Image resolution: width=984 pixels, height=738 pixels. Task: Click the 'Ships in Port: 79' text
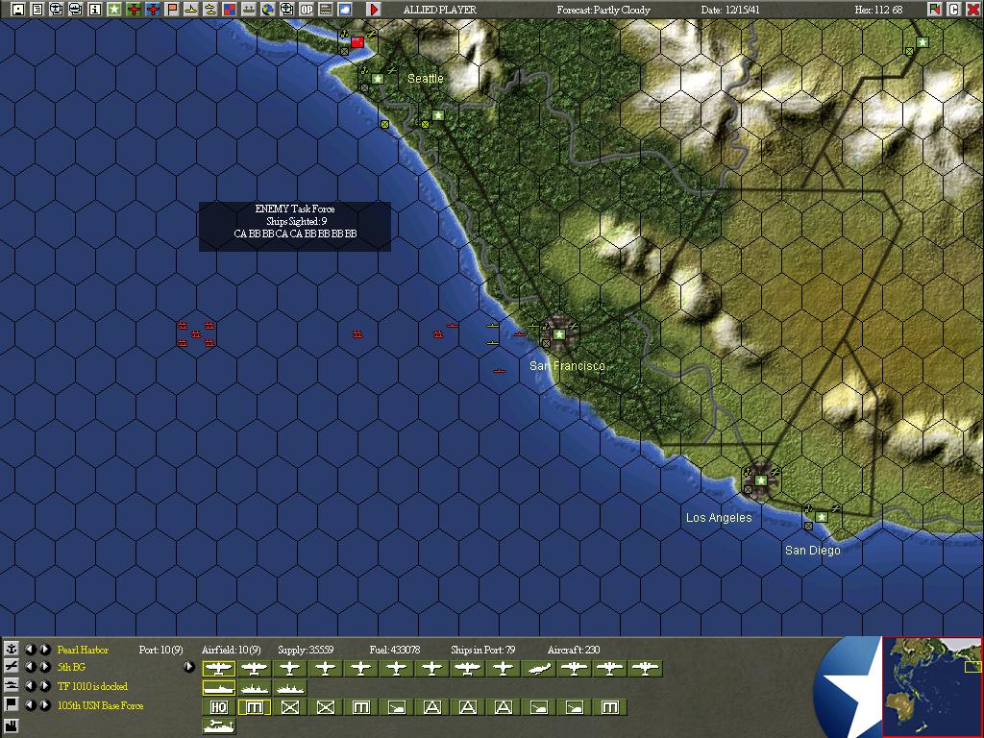pos(482,650)
